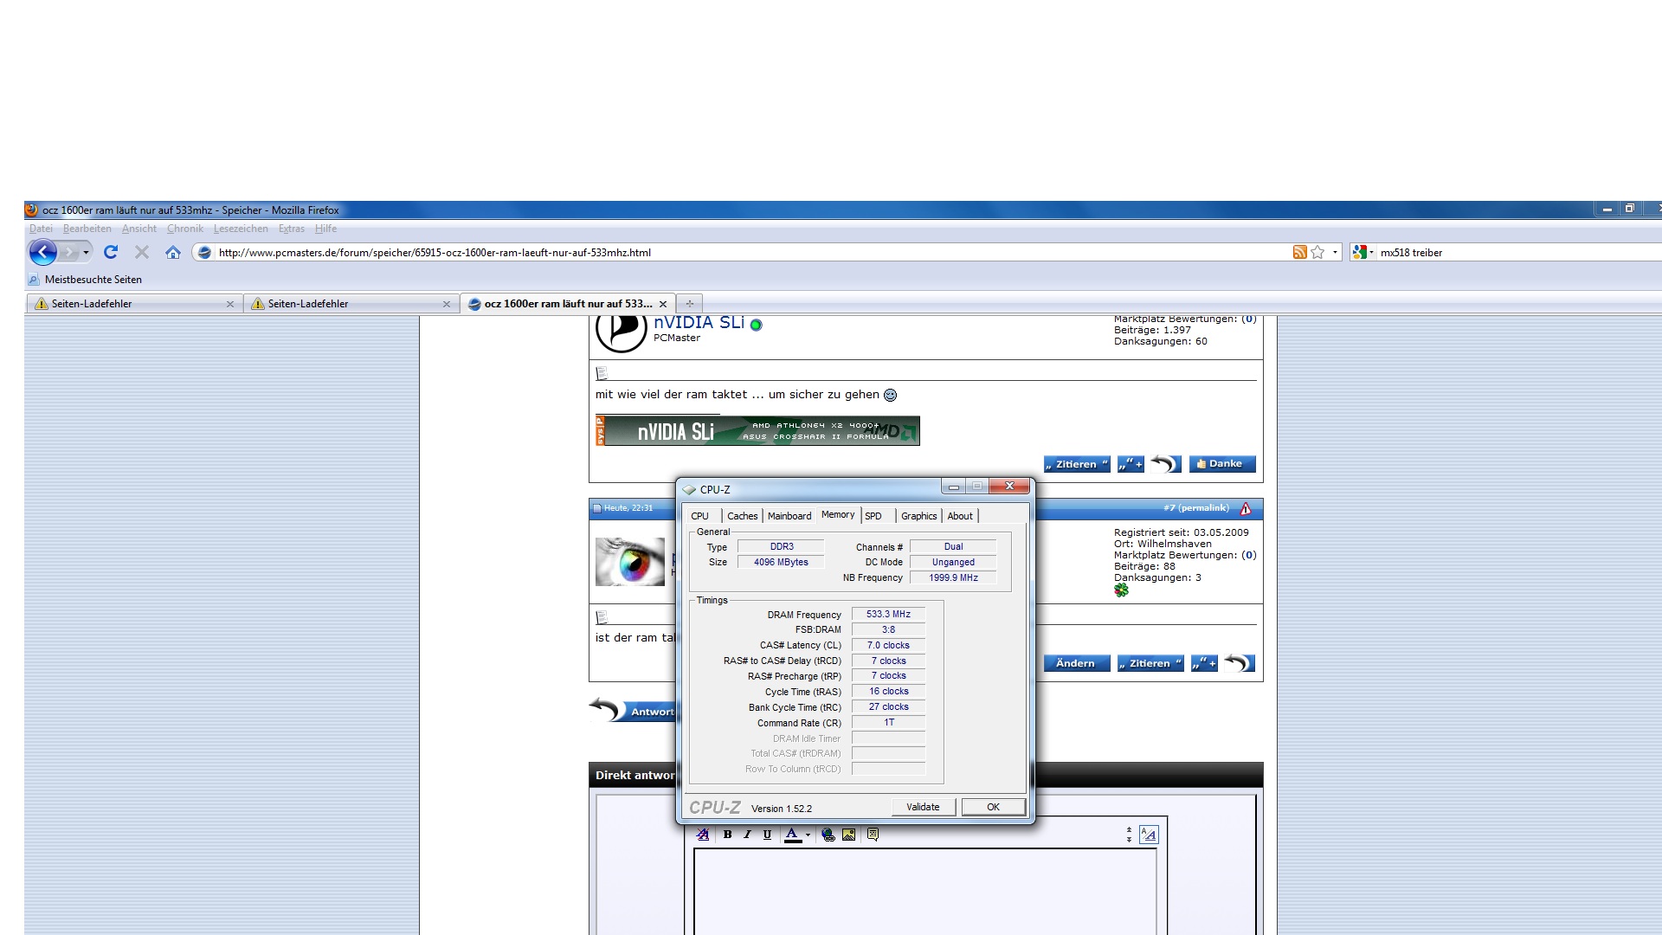The width and height of the screenshot is (1662, 935).
Task: Click the reply message text area
Action: pyautogui.click(x=924, y=892)
